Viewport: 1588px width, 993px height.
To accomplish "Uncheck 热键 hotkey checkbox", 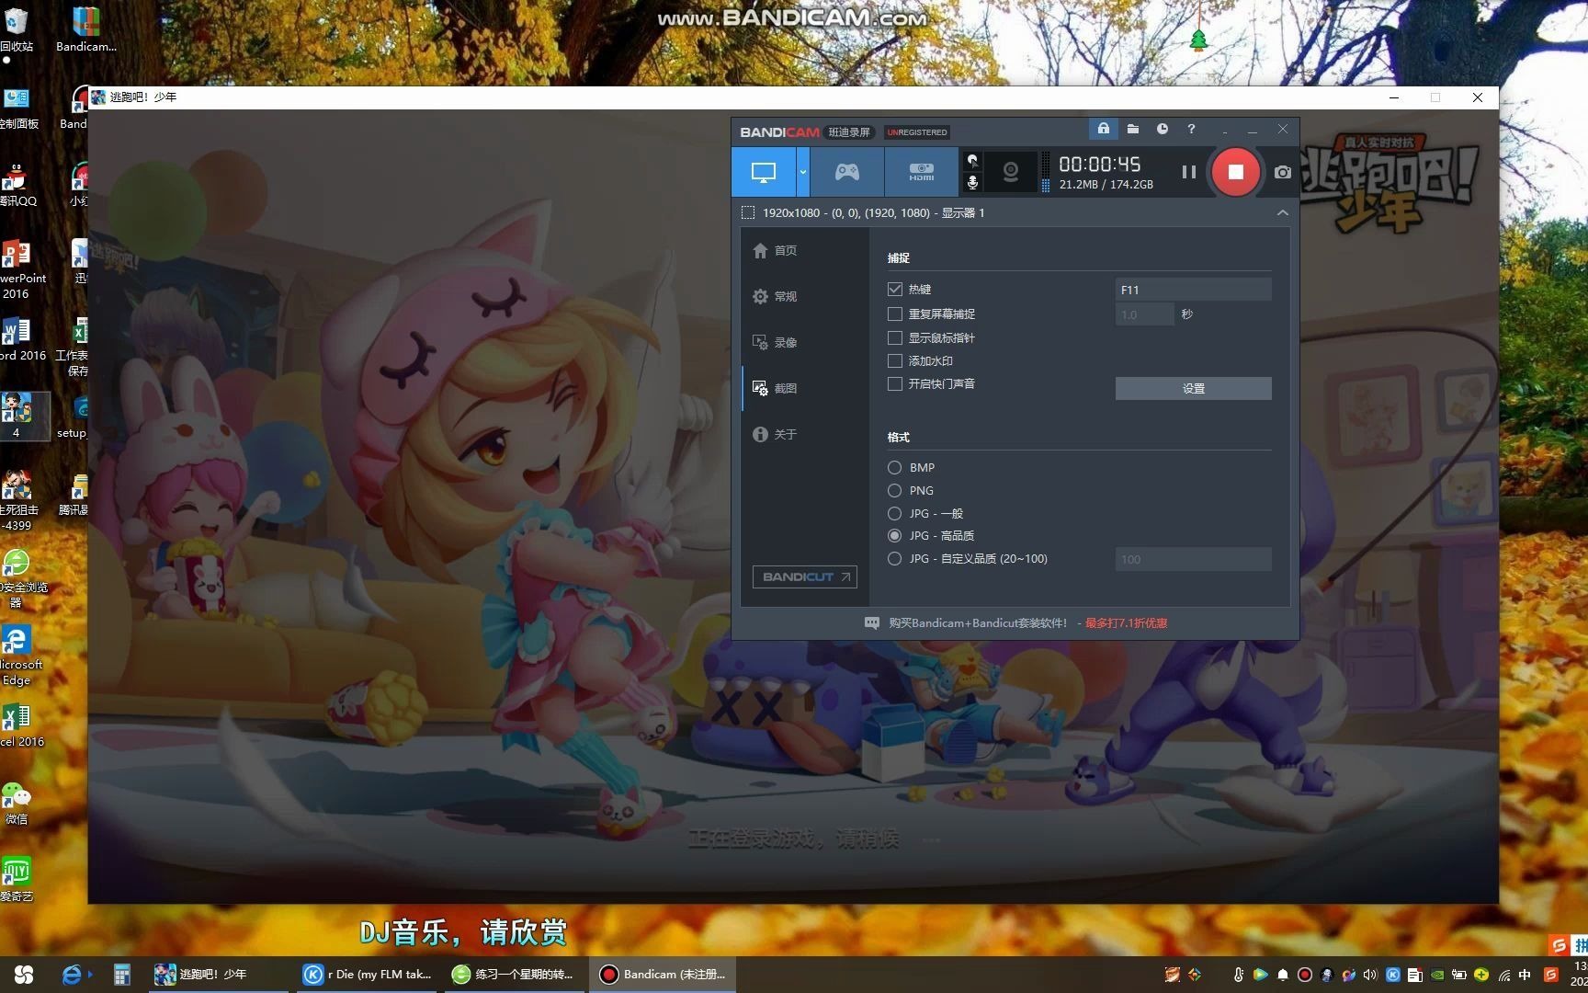I will (x=894, y=289).
